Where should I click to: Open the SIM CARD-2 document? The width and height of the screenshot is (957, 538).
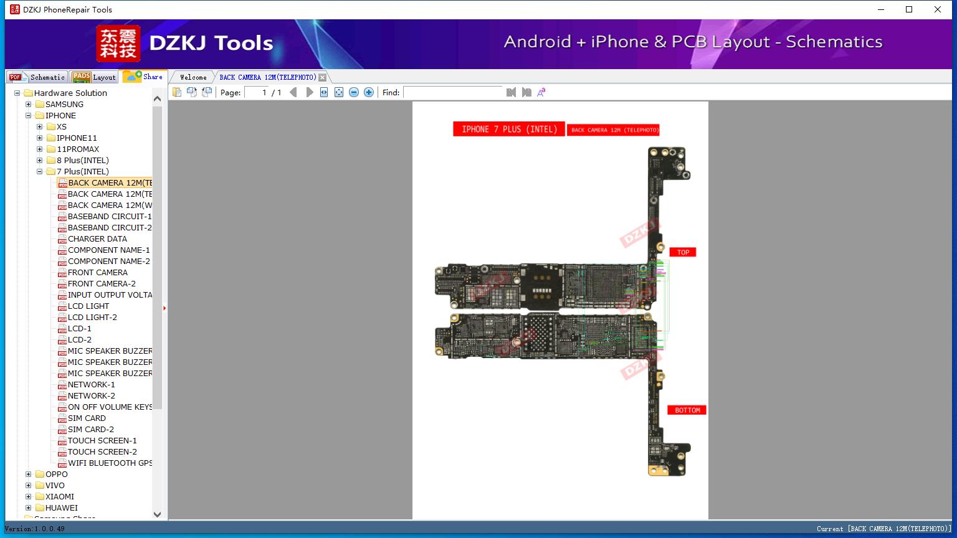click(x=91, y=429)
